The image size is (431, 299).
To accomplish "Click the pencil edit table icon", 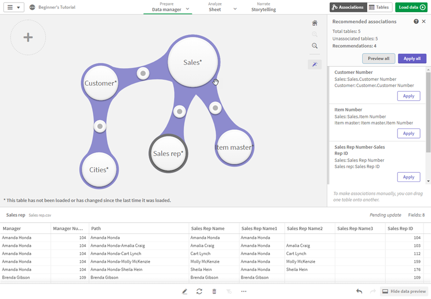I will (x=185, y=291).
